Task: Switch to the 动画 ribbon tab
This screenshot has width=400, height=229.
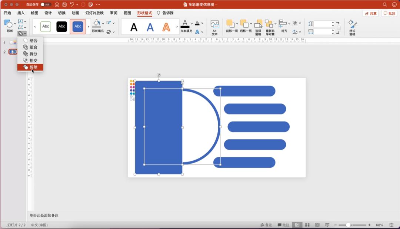Action: (x=74, y=13)
